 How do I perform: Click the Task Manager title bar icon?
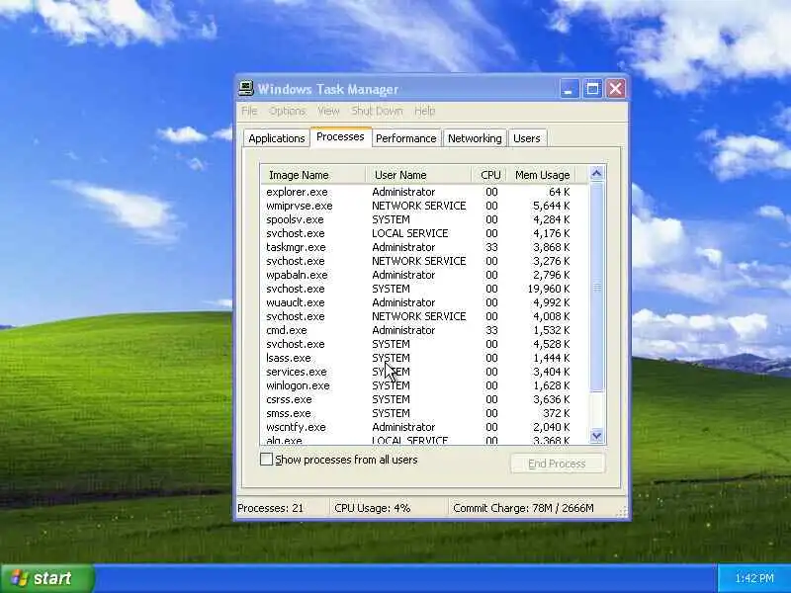[245, 88]
